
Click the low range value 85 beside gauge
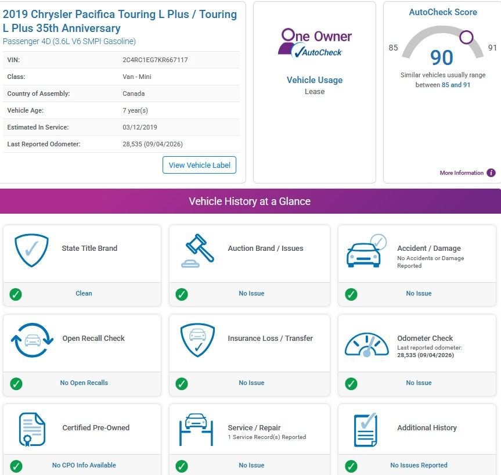[x=393, y=48]
